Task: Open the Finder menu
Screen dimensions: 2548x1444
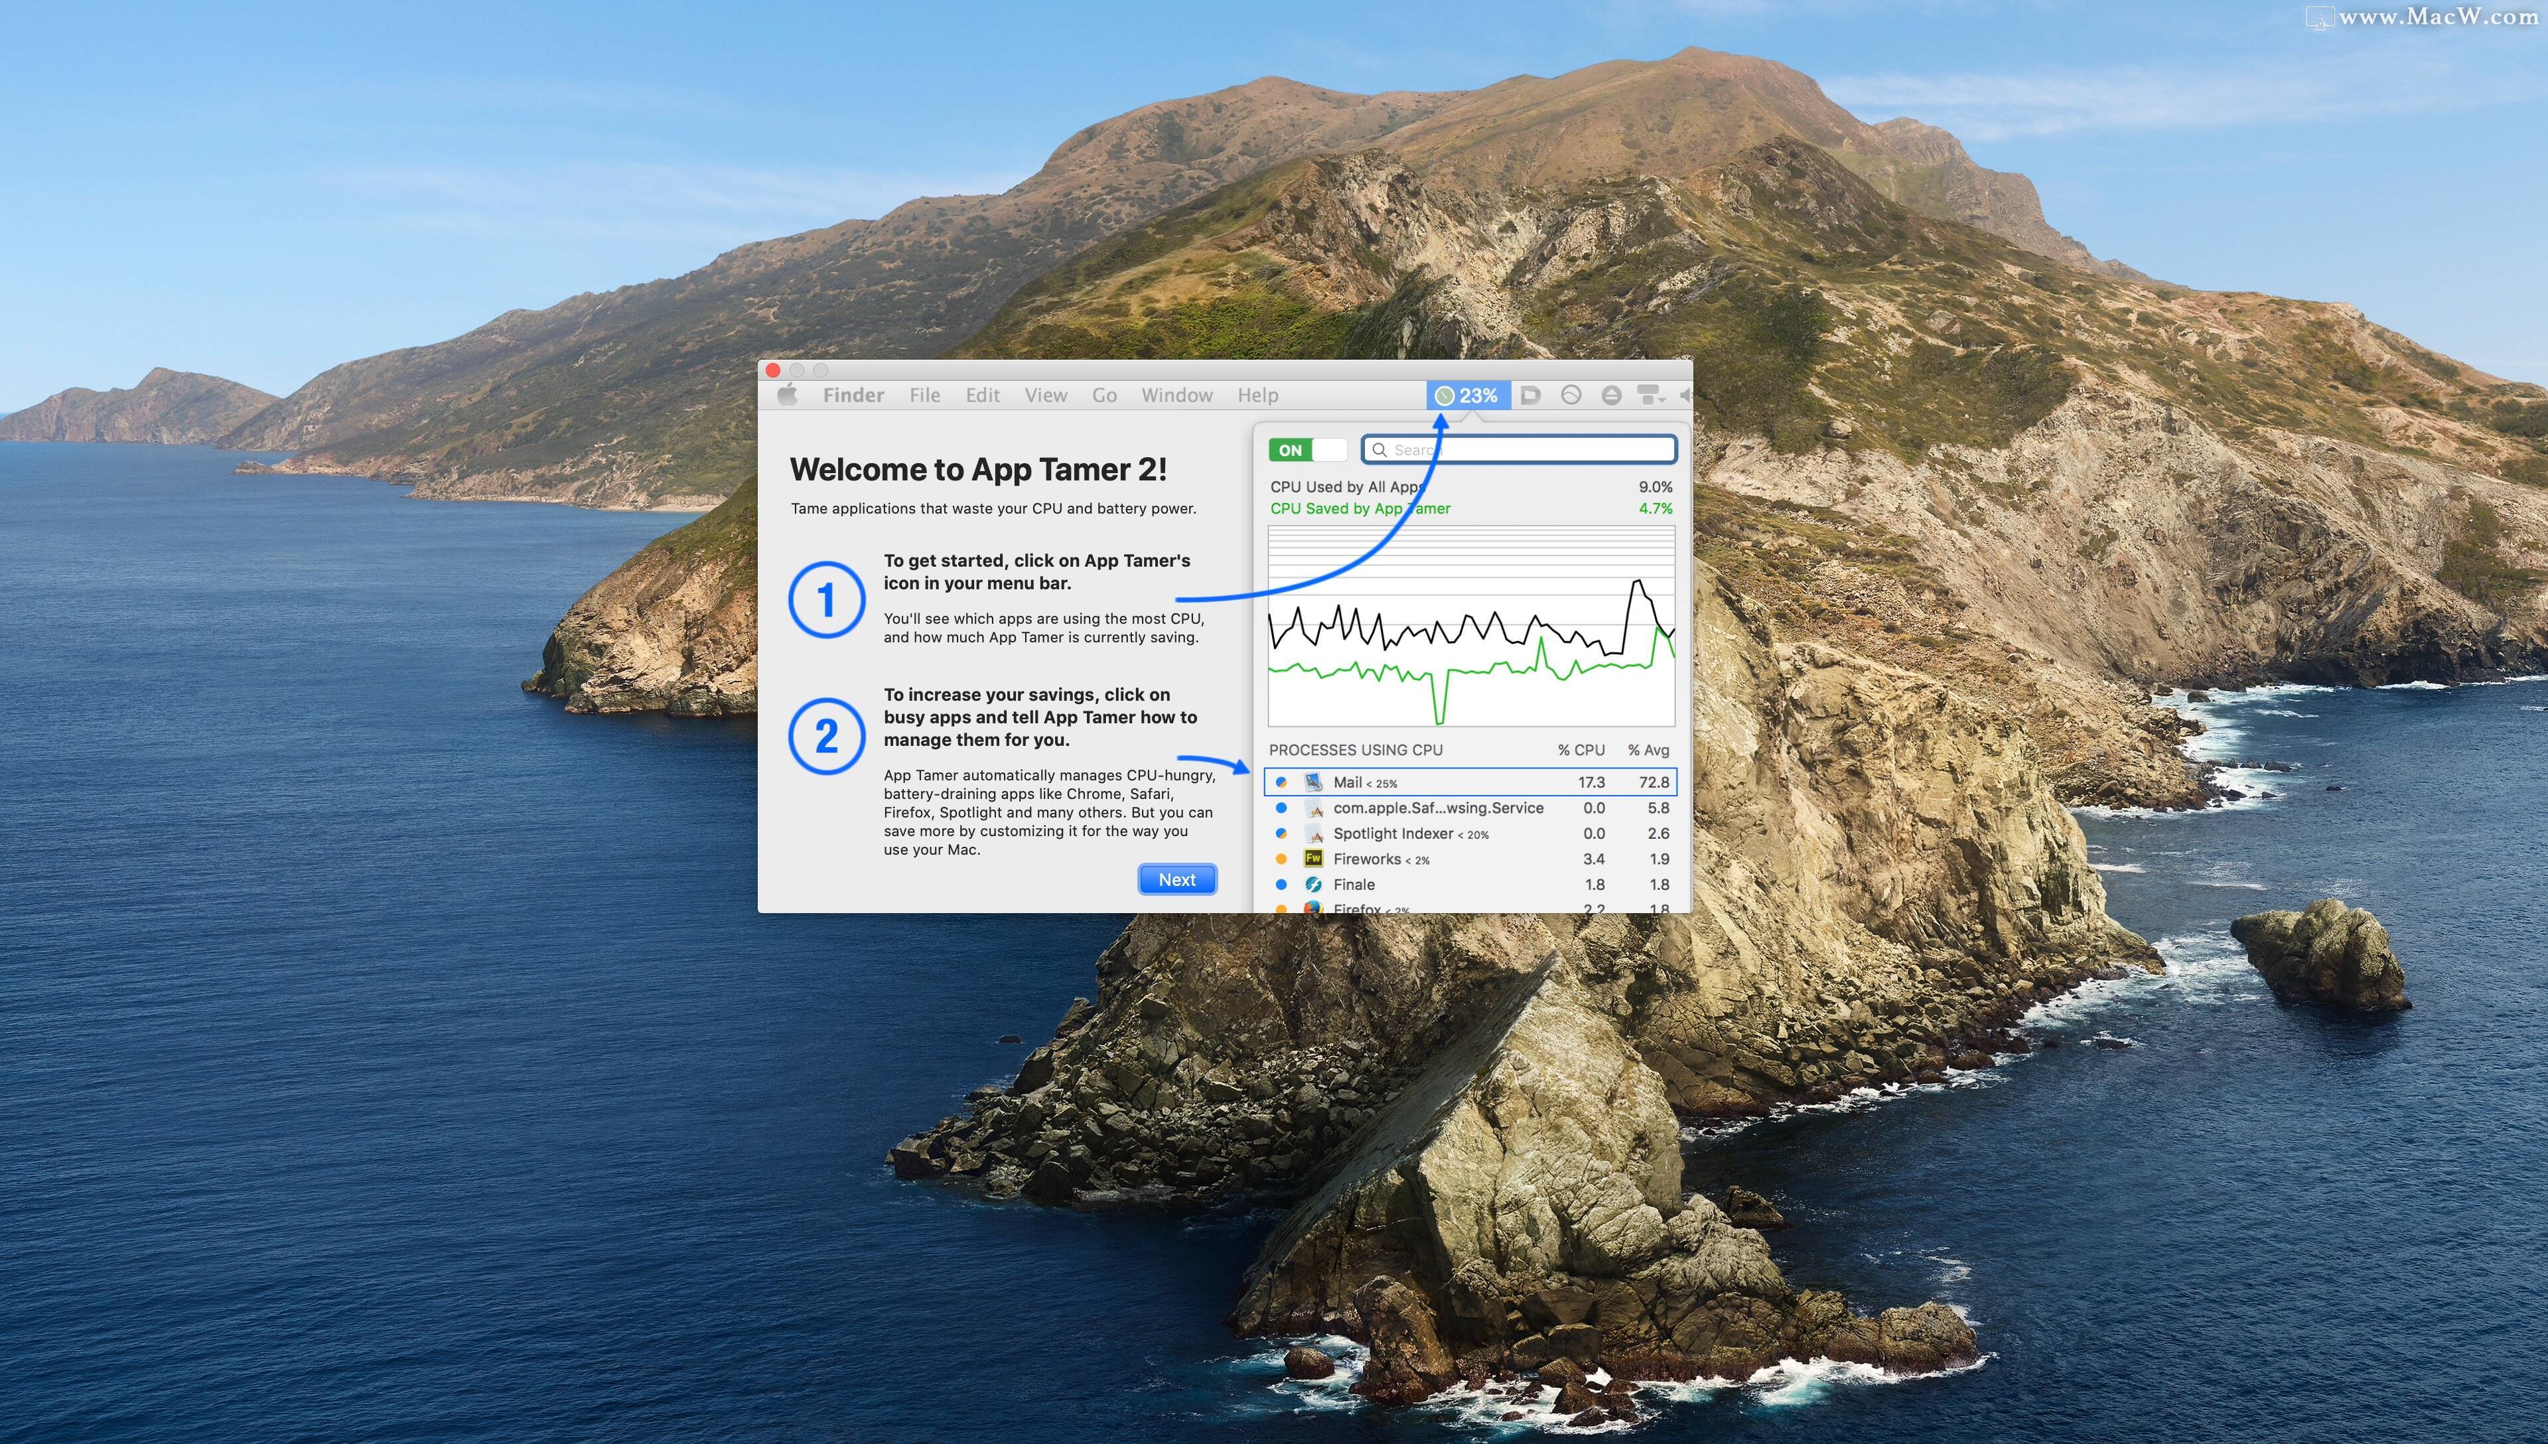Action: 853,395
